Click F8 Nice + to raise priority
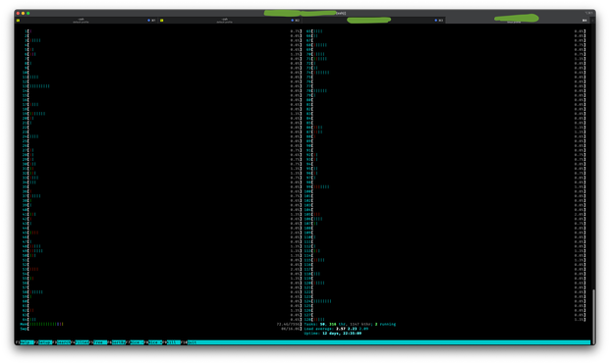 point(154,342)
